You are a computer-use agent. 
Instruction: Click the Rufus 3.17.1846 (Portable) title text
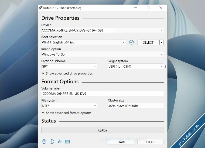(62, 8)
